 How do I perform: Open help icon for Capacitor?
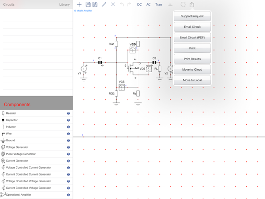click(x=69, y=120)
